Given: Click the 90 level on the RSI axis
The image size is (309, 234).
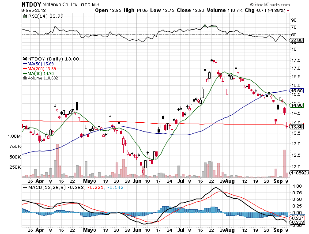Looking at the screenshot, I should pyautogui.click(x=294, y=20).
